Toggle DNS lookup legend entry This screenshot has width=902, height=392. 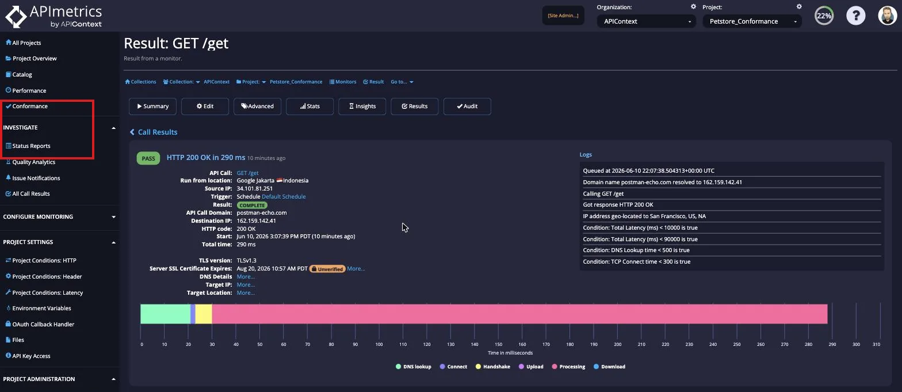pyautogui.click(x=413, y=367)
